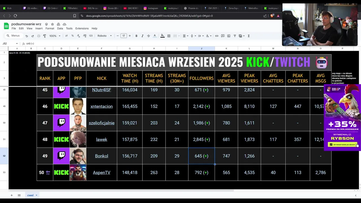Open the Insert menu
Viewport: 361px width, 203px height.
point(39,28)
